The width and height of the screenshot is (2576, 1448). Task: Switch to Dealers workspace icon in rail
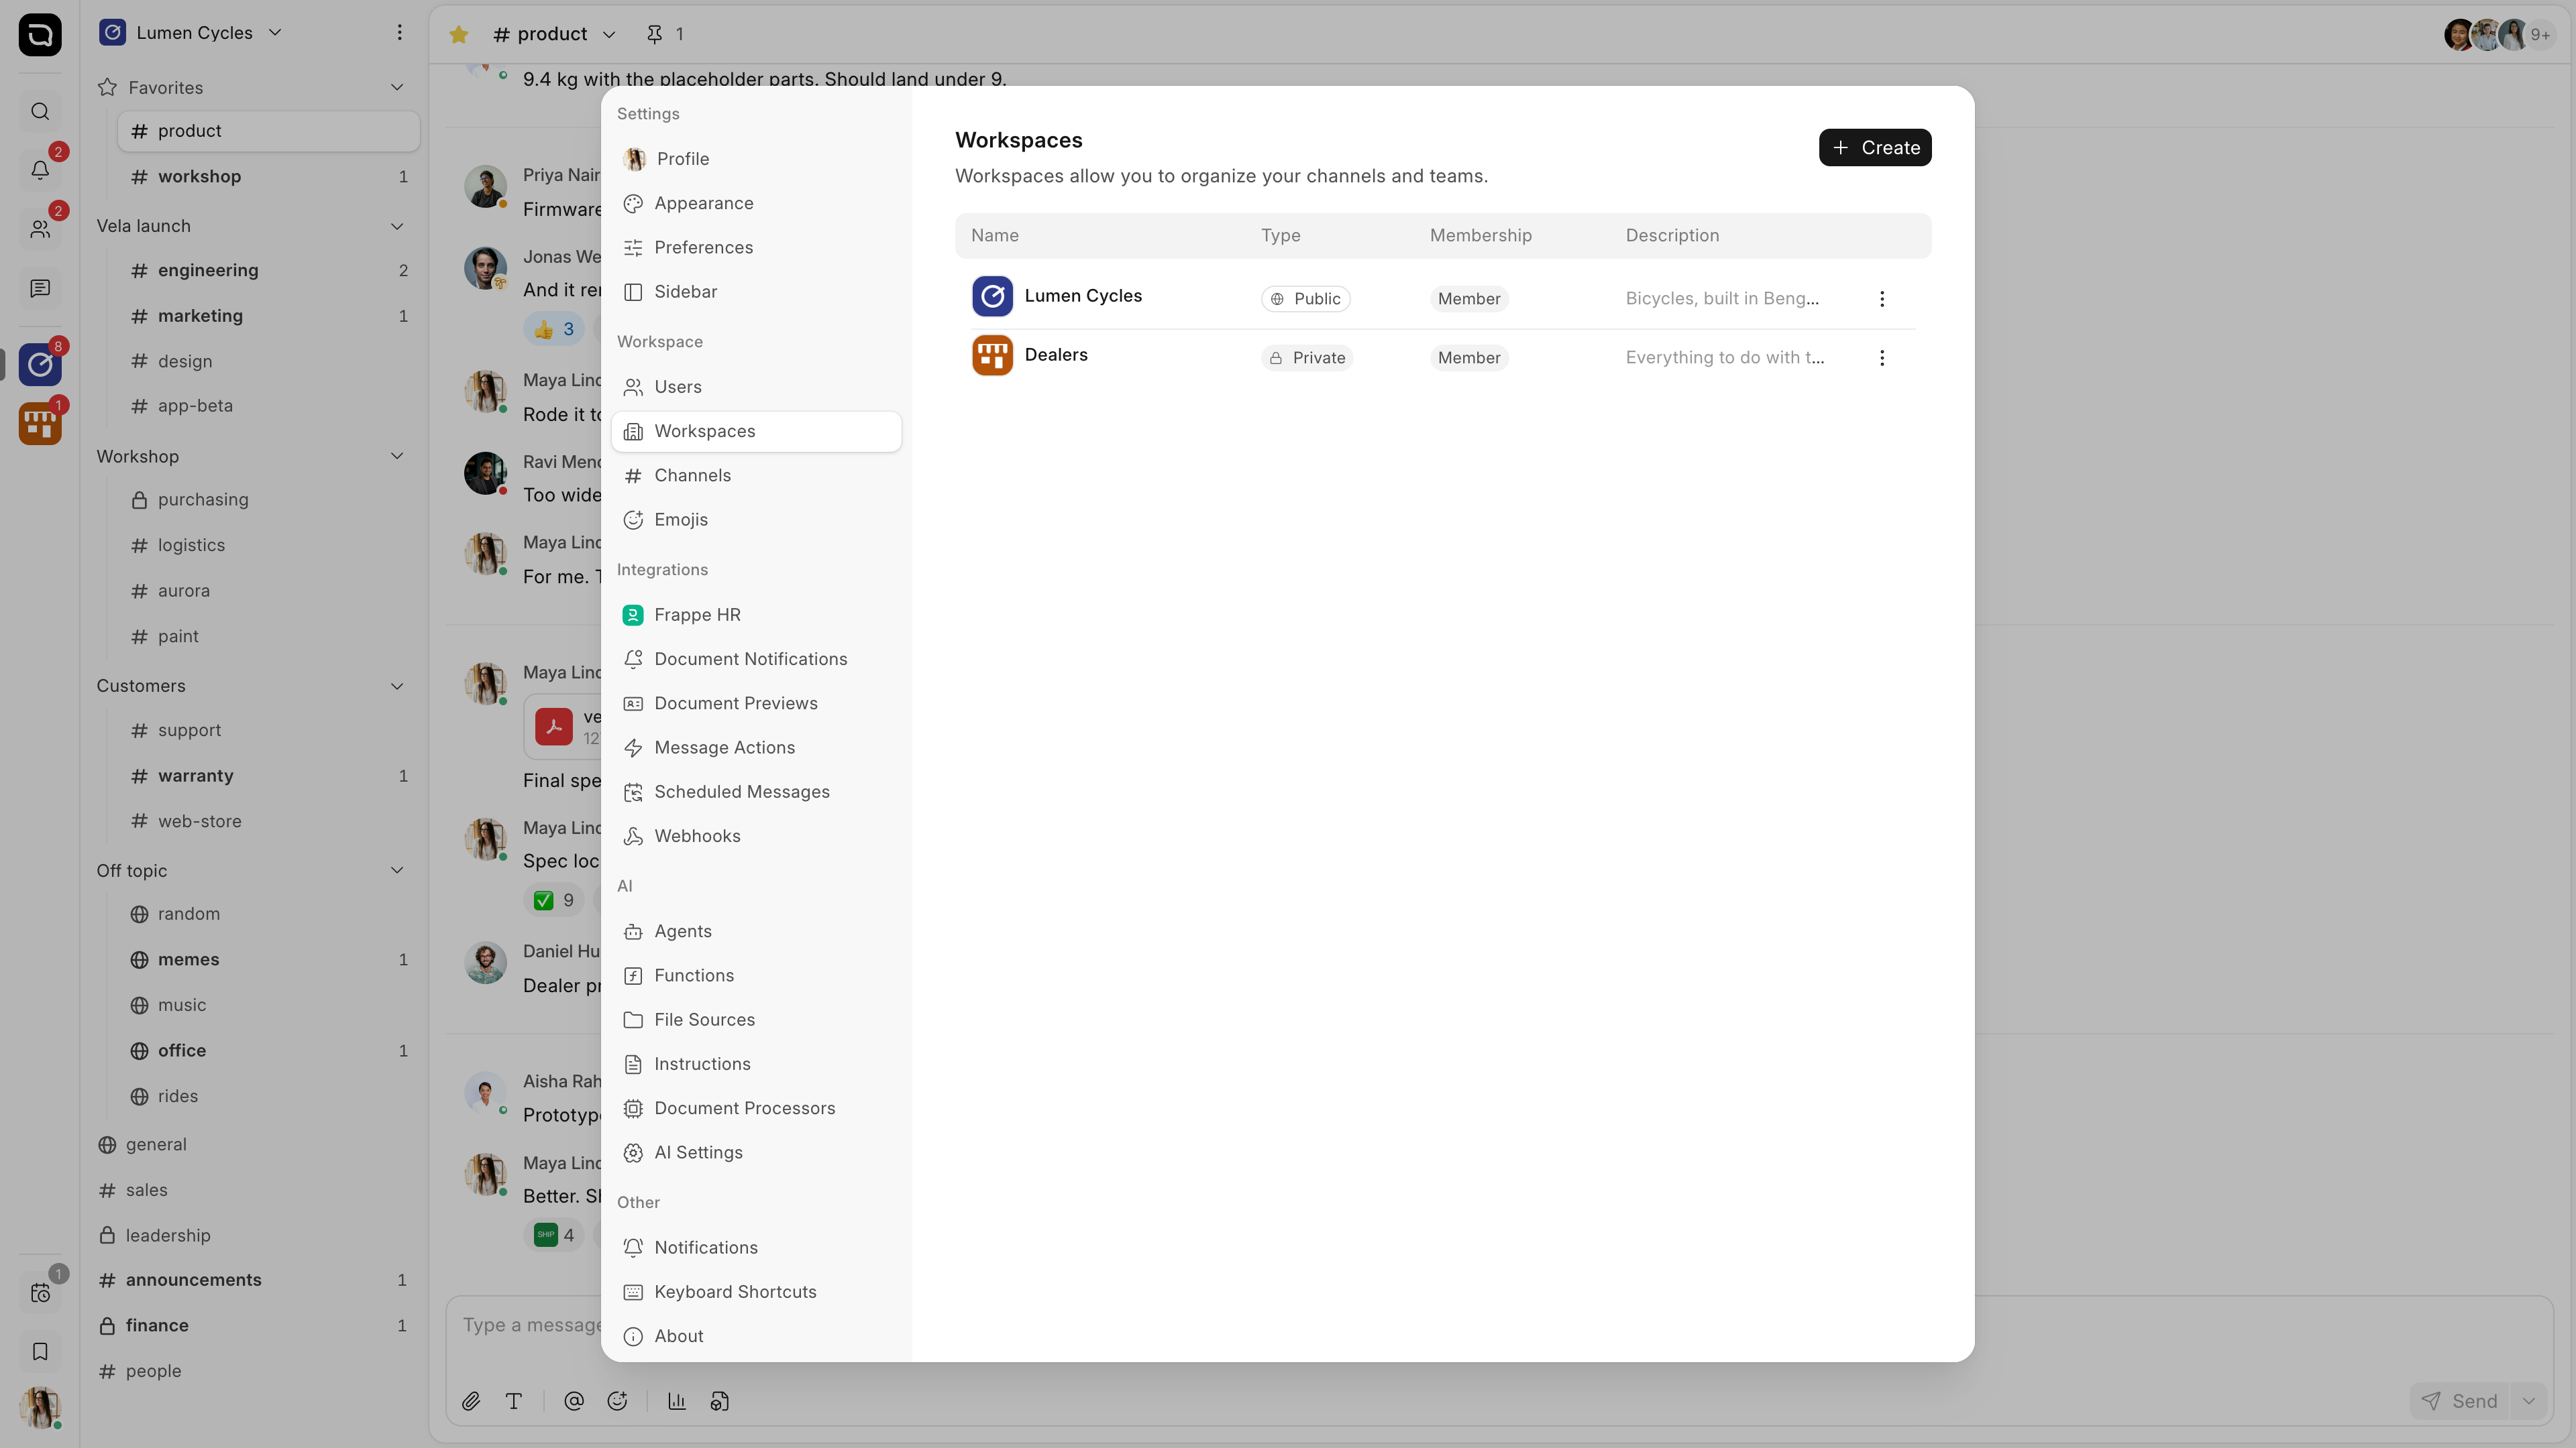click(40, 424)
